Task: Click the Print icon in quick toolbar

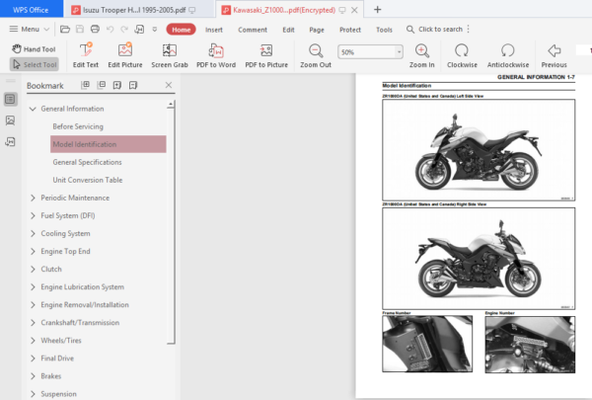Action: click(x=95, y=29)
